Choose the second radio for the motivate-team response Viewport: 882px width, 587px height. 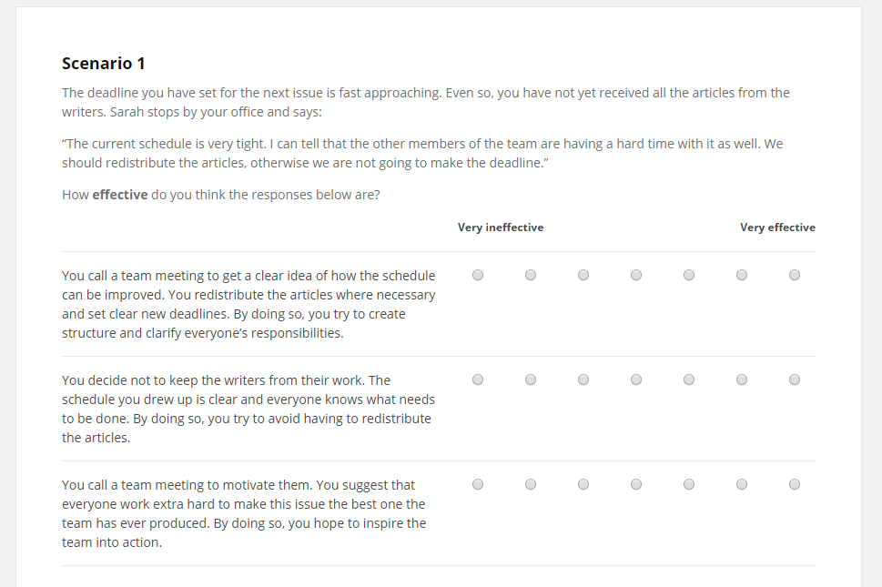tap(531, 484)
